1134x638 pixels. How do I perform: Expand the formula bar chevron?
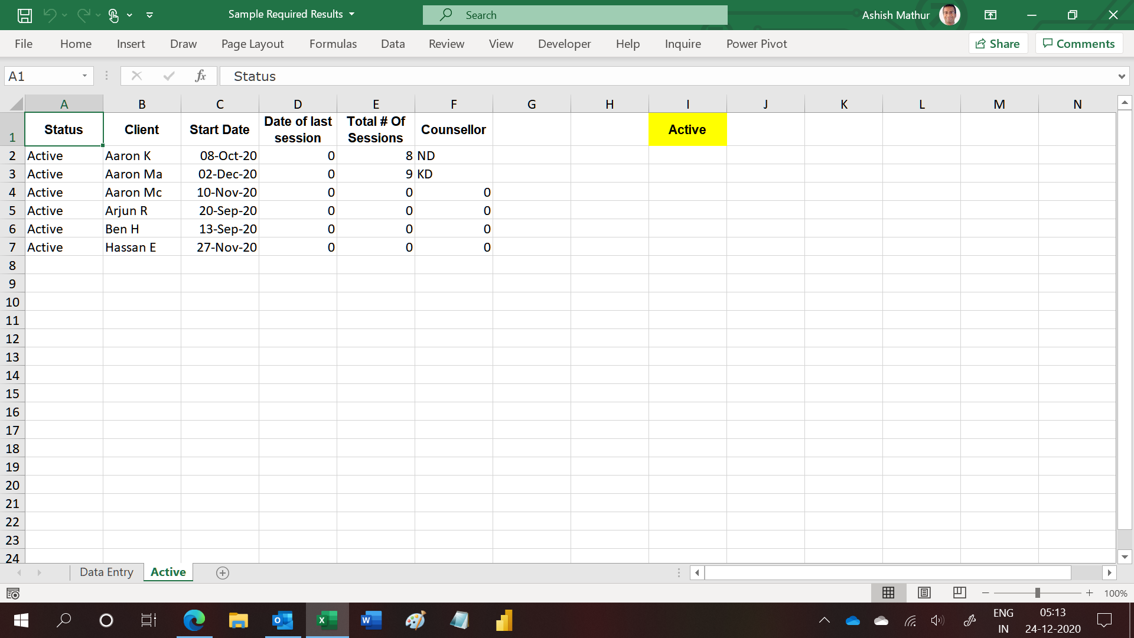pos(1121,76)
